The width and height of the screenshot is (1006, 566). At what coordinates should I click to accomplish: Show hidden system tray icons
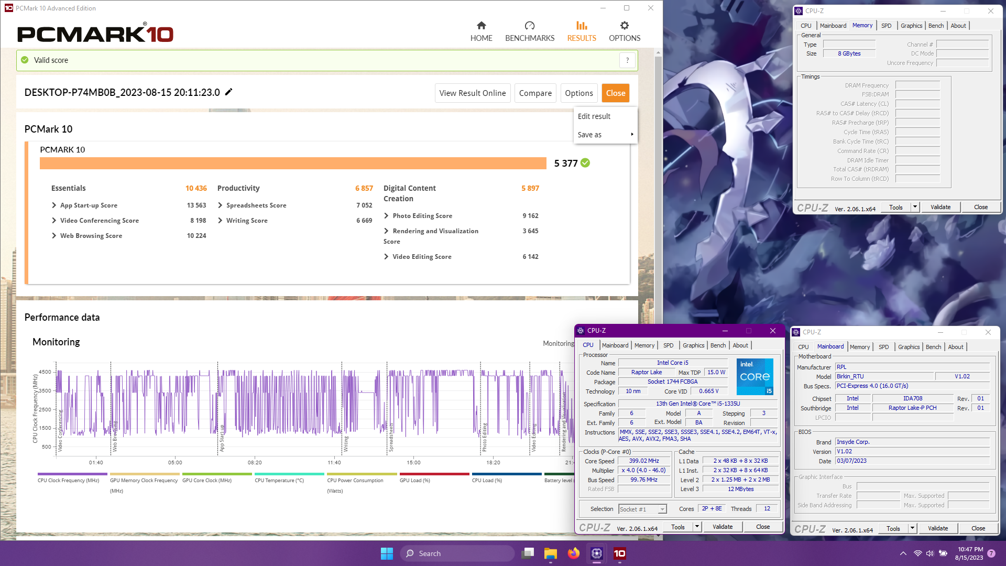(903, 553)
